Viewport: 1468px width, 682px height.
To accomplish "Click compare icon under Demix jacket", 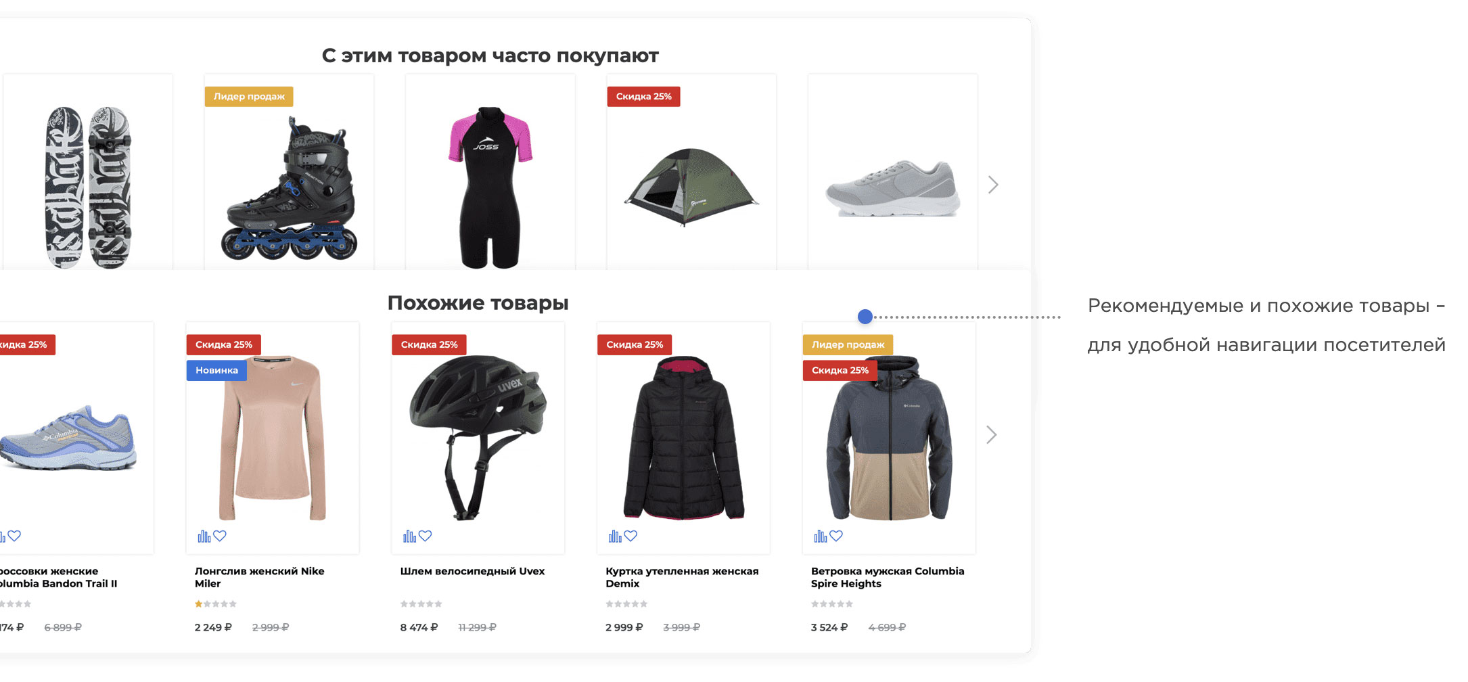I will [x=615, y=536].
